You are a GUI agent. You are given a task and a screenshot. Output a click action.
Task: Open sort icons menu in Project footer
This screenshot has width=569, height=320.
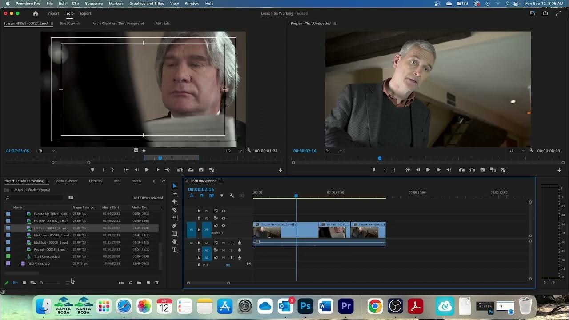click(x=68, y=283)
